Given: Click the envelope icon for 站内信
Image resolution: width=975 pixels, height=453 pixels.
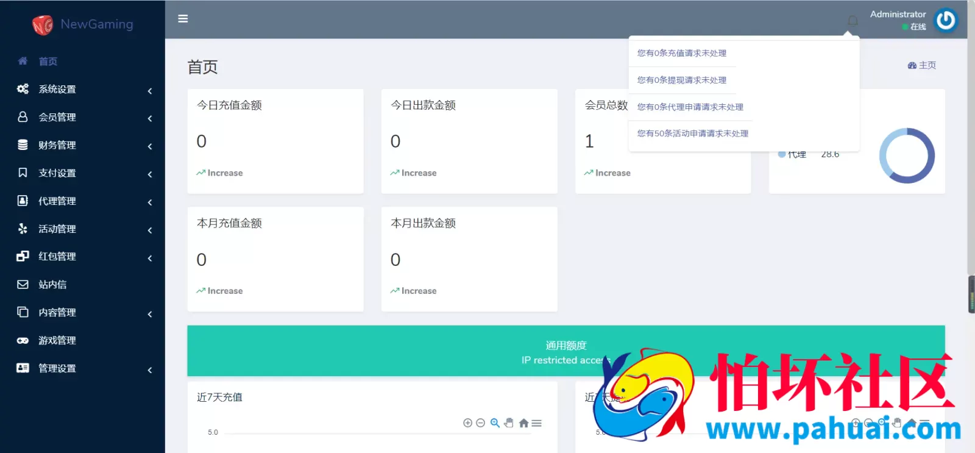Looking at the screenshot, I should click(23, 284).
